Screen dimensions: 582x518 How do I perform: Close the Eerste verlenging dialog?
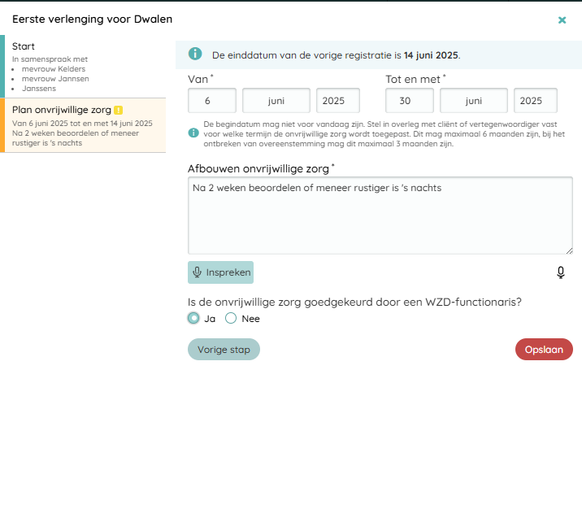pos(562,20)
